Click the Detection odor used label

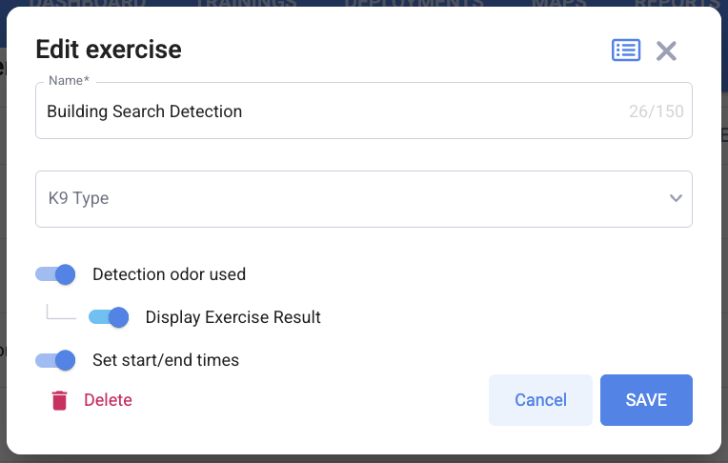point(169,274)
